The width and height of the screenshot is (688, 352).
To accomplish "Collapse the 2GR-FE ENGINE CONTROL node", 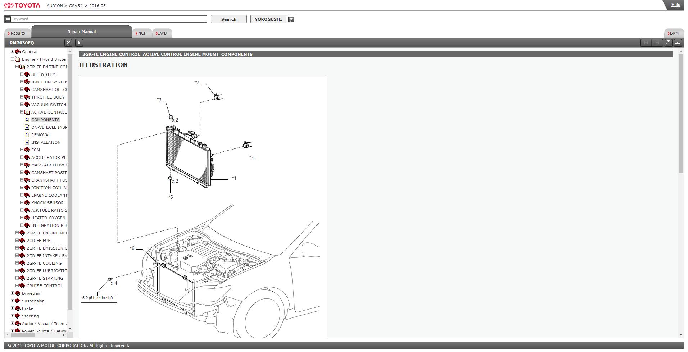I will coord(17,67).
